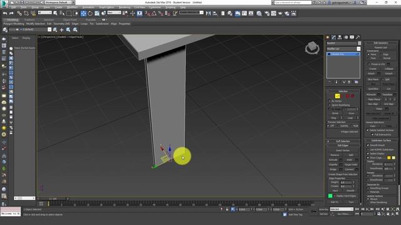The width and height of the screenshot is (401, 225).
Task: Open the Geometry (All) ribbon panel
Action: click(x=61, y=24)
